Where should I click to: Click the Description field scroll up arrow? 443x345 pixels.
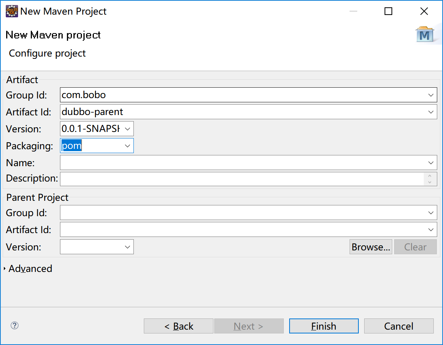[x=430, y=176]
